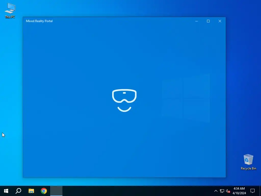Screen dimensions: 261x196
Task: Click the Show desktop sliver on taskbar
Action: click(260, 191)
